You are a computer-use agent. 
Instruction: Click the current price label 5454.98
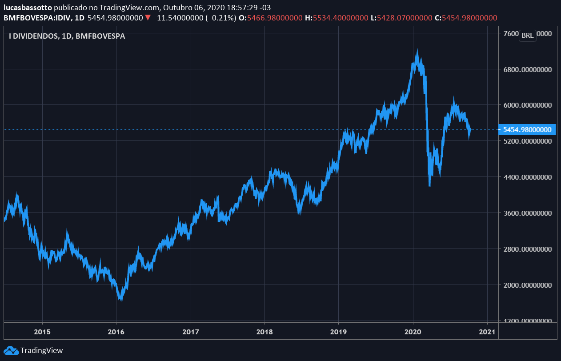pyautogui.click(x=528, y=129)
